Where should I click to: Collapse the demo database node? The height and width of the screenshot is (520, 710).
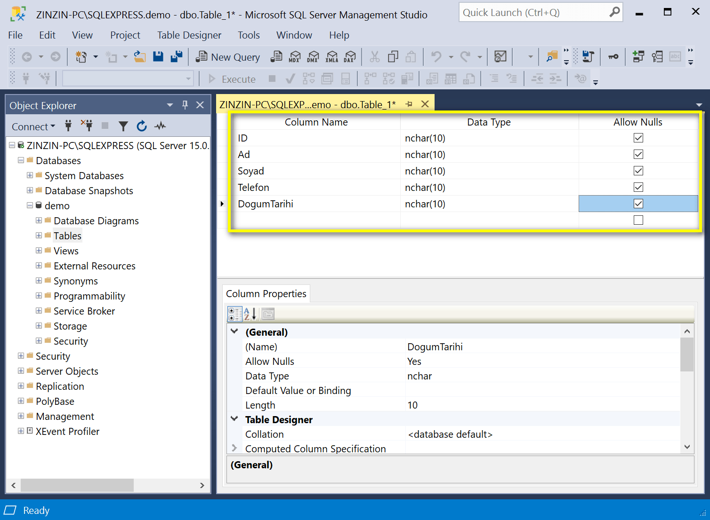tap(30, 205)
